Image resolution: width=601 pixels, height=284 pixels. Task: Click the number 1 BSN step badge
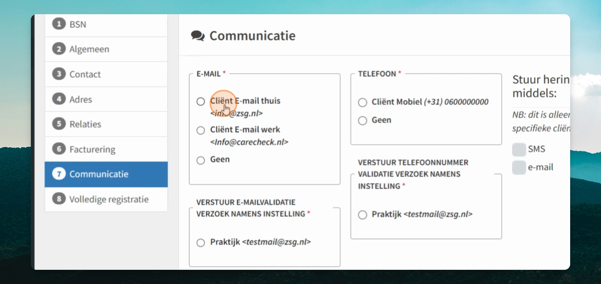click(59, 24)
